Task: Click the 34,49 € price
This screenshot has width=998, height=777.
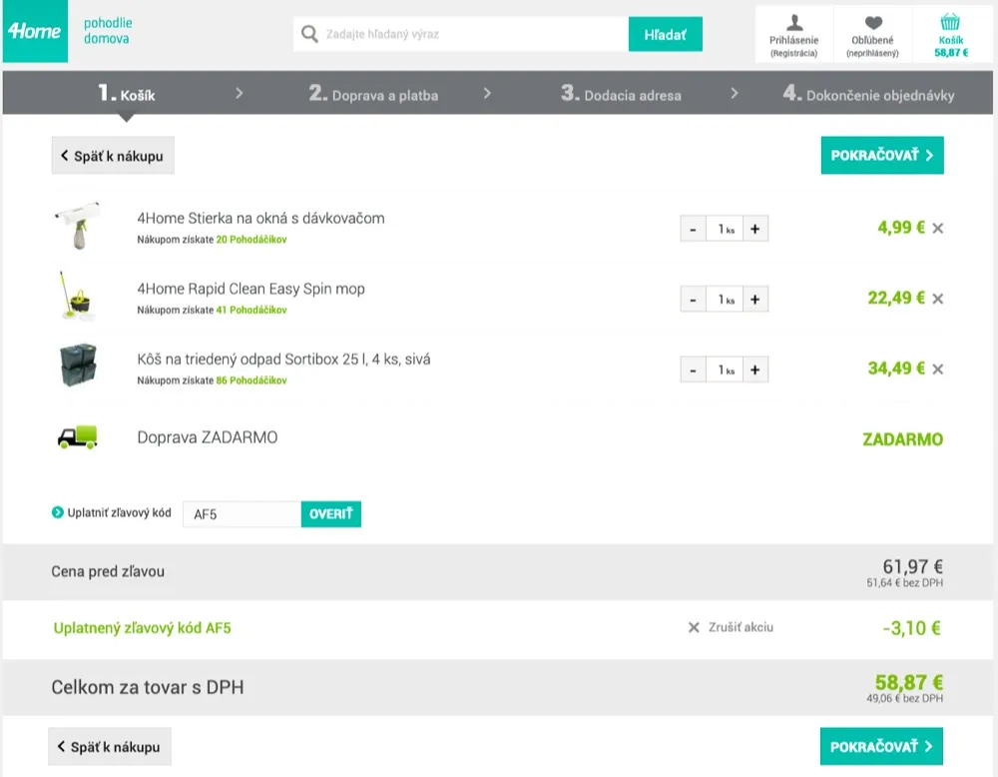Action: click(x=896, y=369)
